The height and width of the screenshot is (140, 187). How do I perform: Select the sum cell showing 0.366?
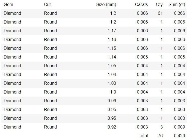(179, 13)
